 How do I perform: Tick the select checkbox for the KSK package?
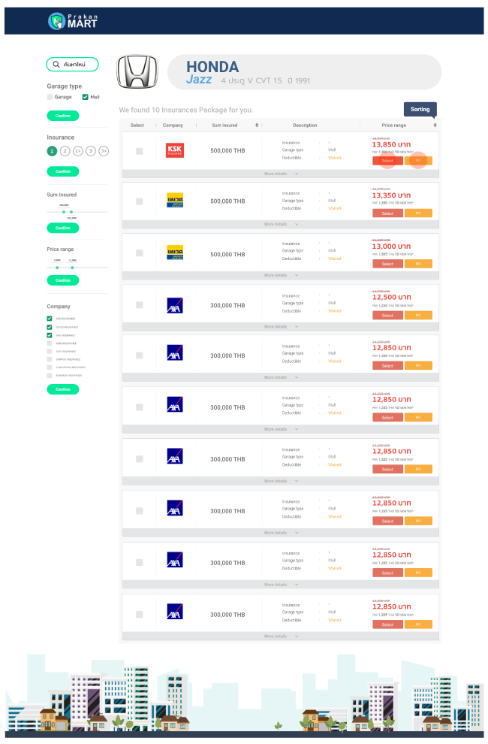tap(139, 151)
